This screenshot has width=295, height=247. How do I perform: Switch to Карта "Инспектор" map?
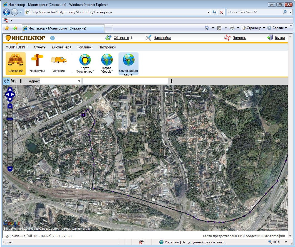click(x=85, y=63)
